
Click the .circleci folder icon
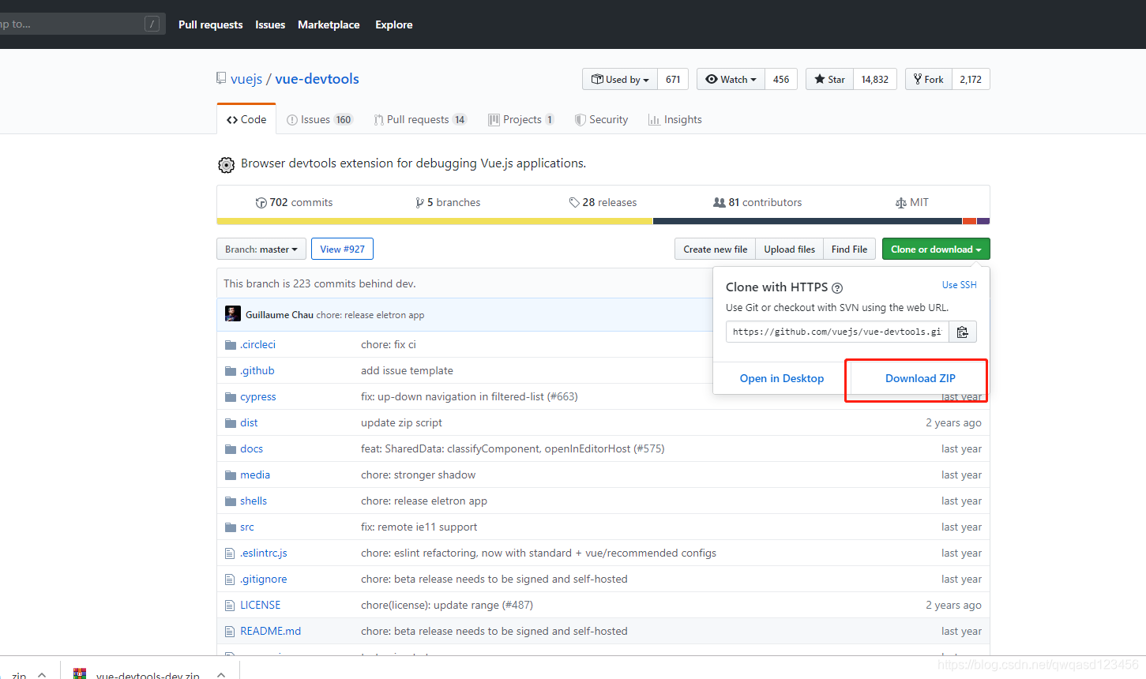click(231, 345)
